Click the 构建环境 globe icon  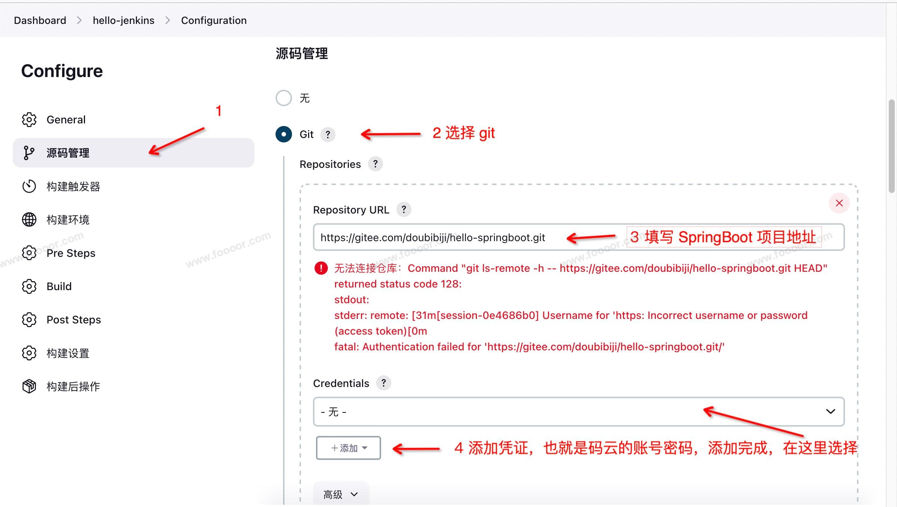(29, 219)
